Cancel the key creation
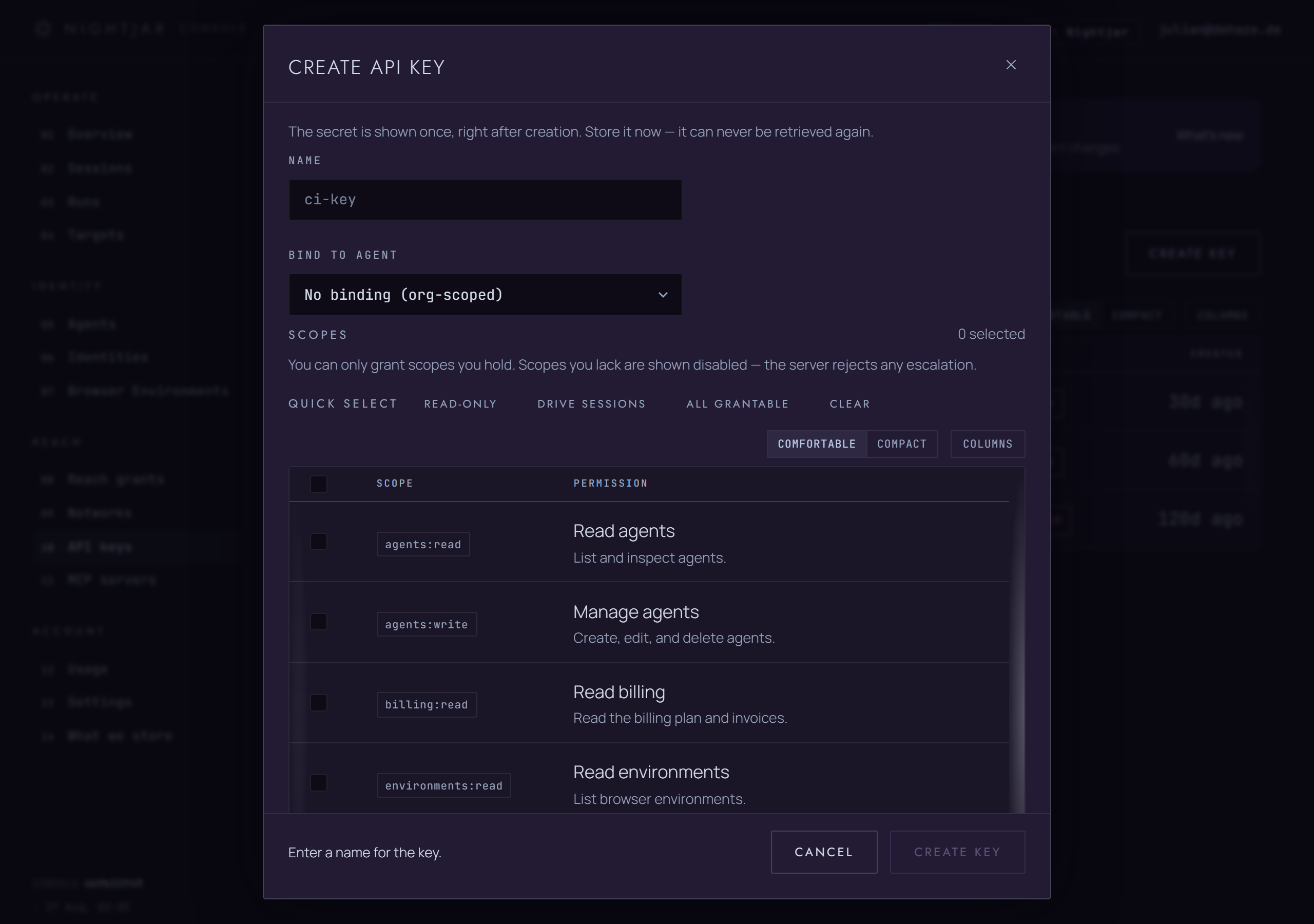This screenshot has height=924, width=1314. pyautogui.click(x=823, y=852)
